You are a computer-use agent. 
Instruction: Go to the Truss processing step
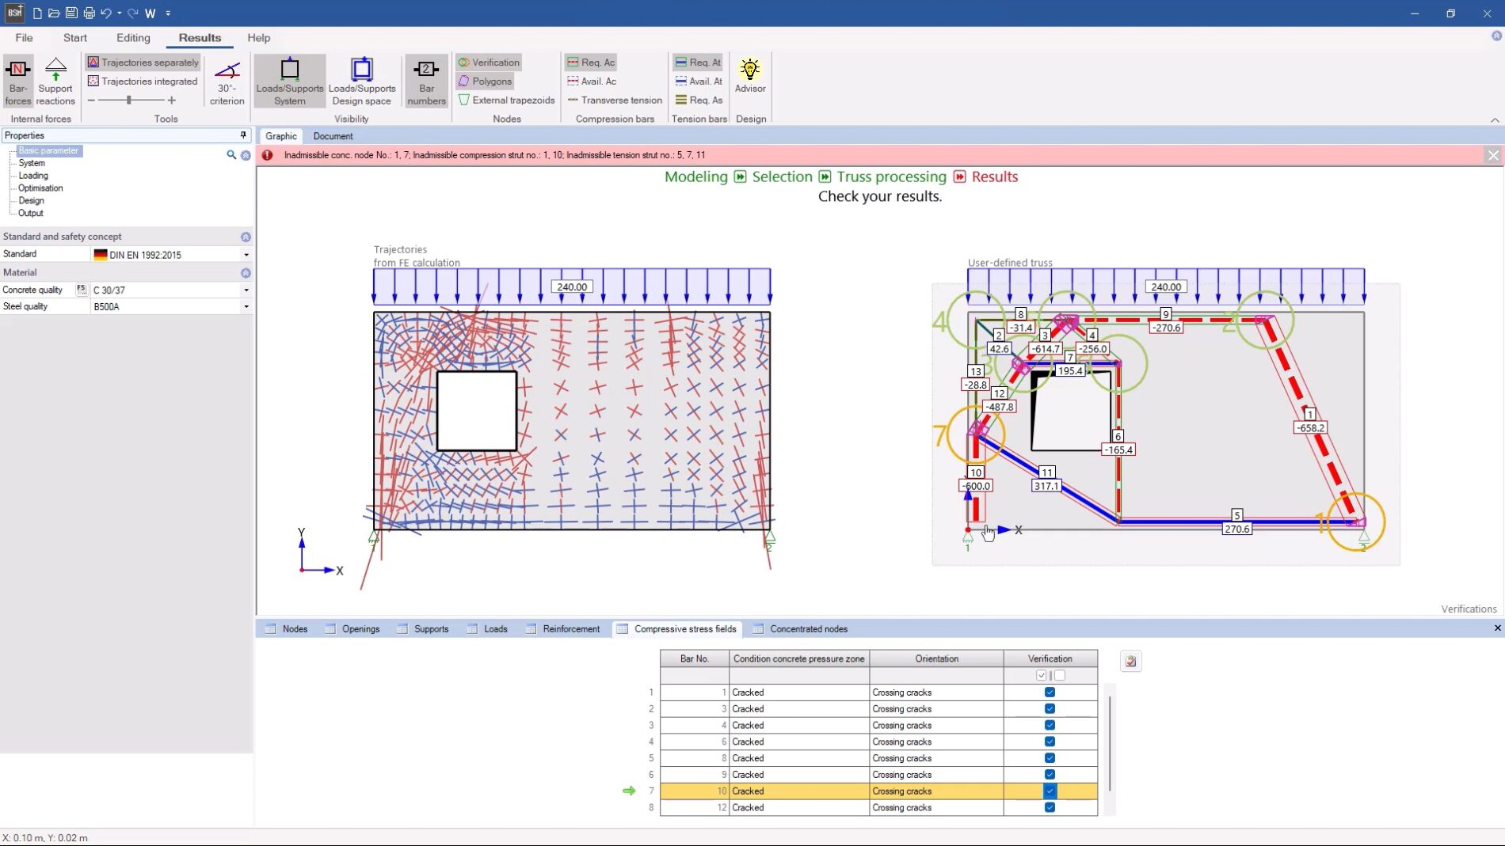891,176
